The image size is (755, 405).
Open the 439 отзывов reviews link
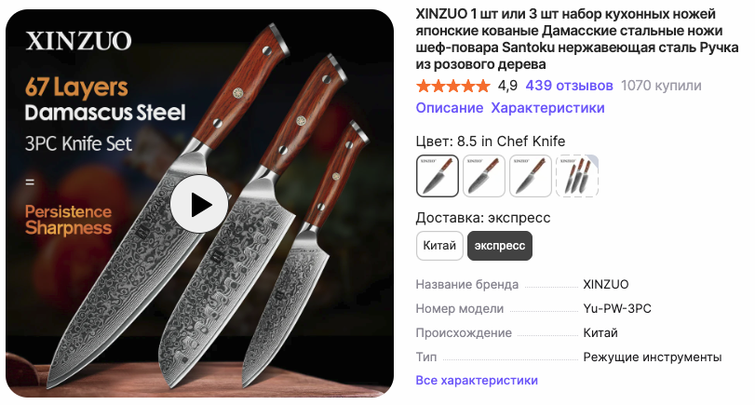[x=569, y=86]
